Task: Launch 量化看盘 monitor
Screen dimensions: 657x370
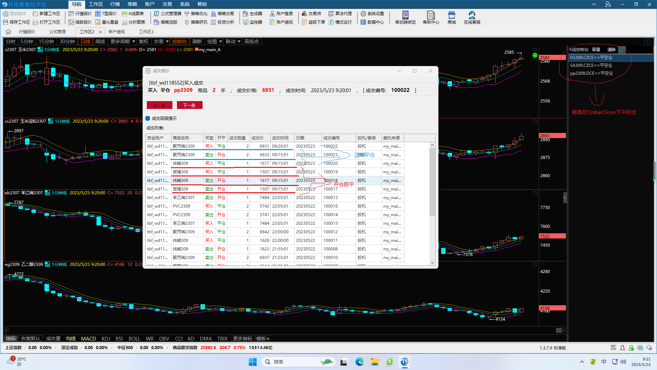Action: [x=107, y=22]
